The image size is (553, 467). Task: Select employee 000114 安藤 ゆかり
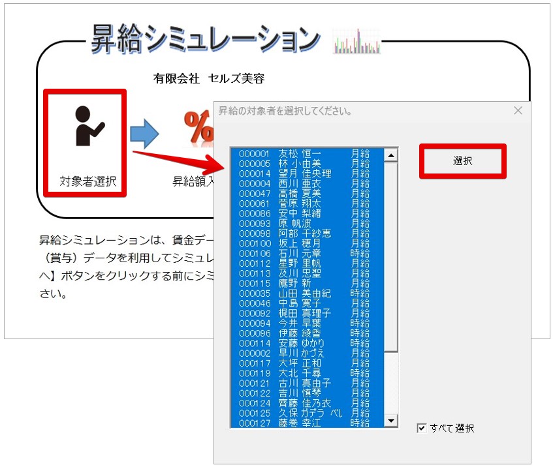pyautogui.click(x=307, y=343)
